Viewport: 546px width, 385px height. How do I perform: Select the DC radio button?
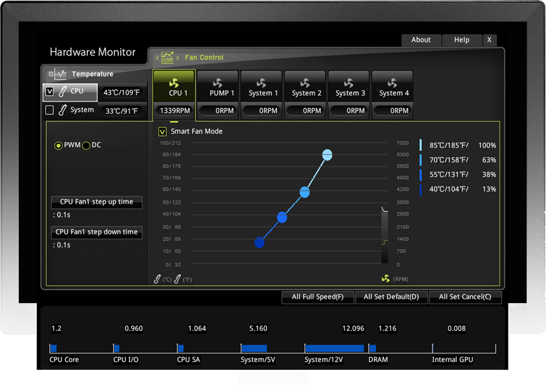pyautogui.click(x=86, y=146)
